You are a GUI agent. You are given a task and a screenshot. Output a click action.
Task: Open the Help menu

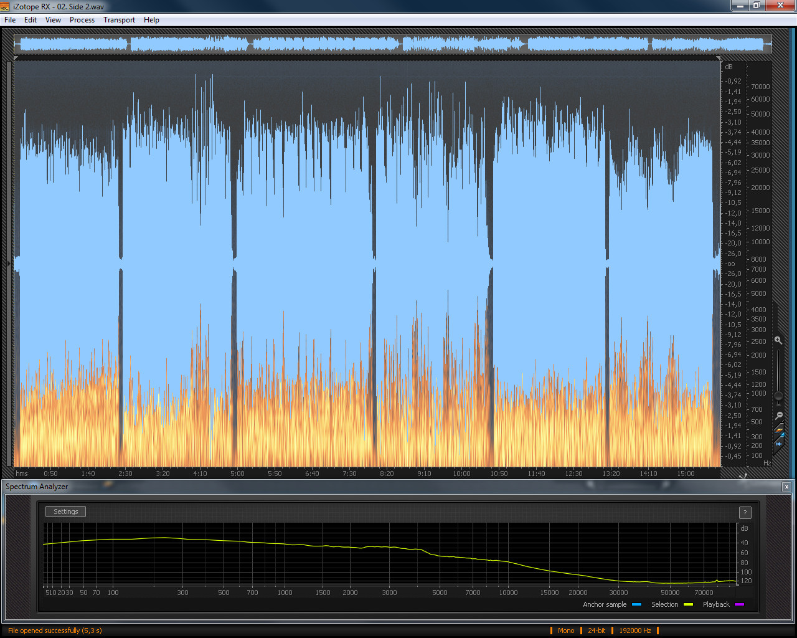[x=151, y=20]
